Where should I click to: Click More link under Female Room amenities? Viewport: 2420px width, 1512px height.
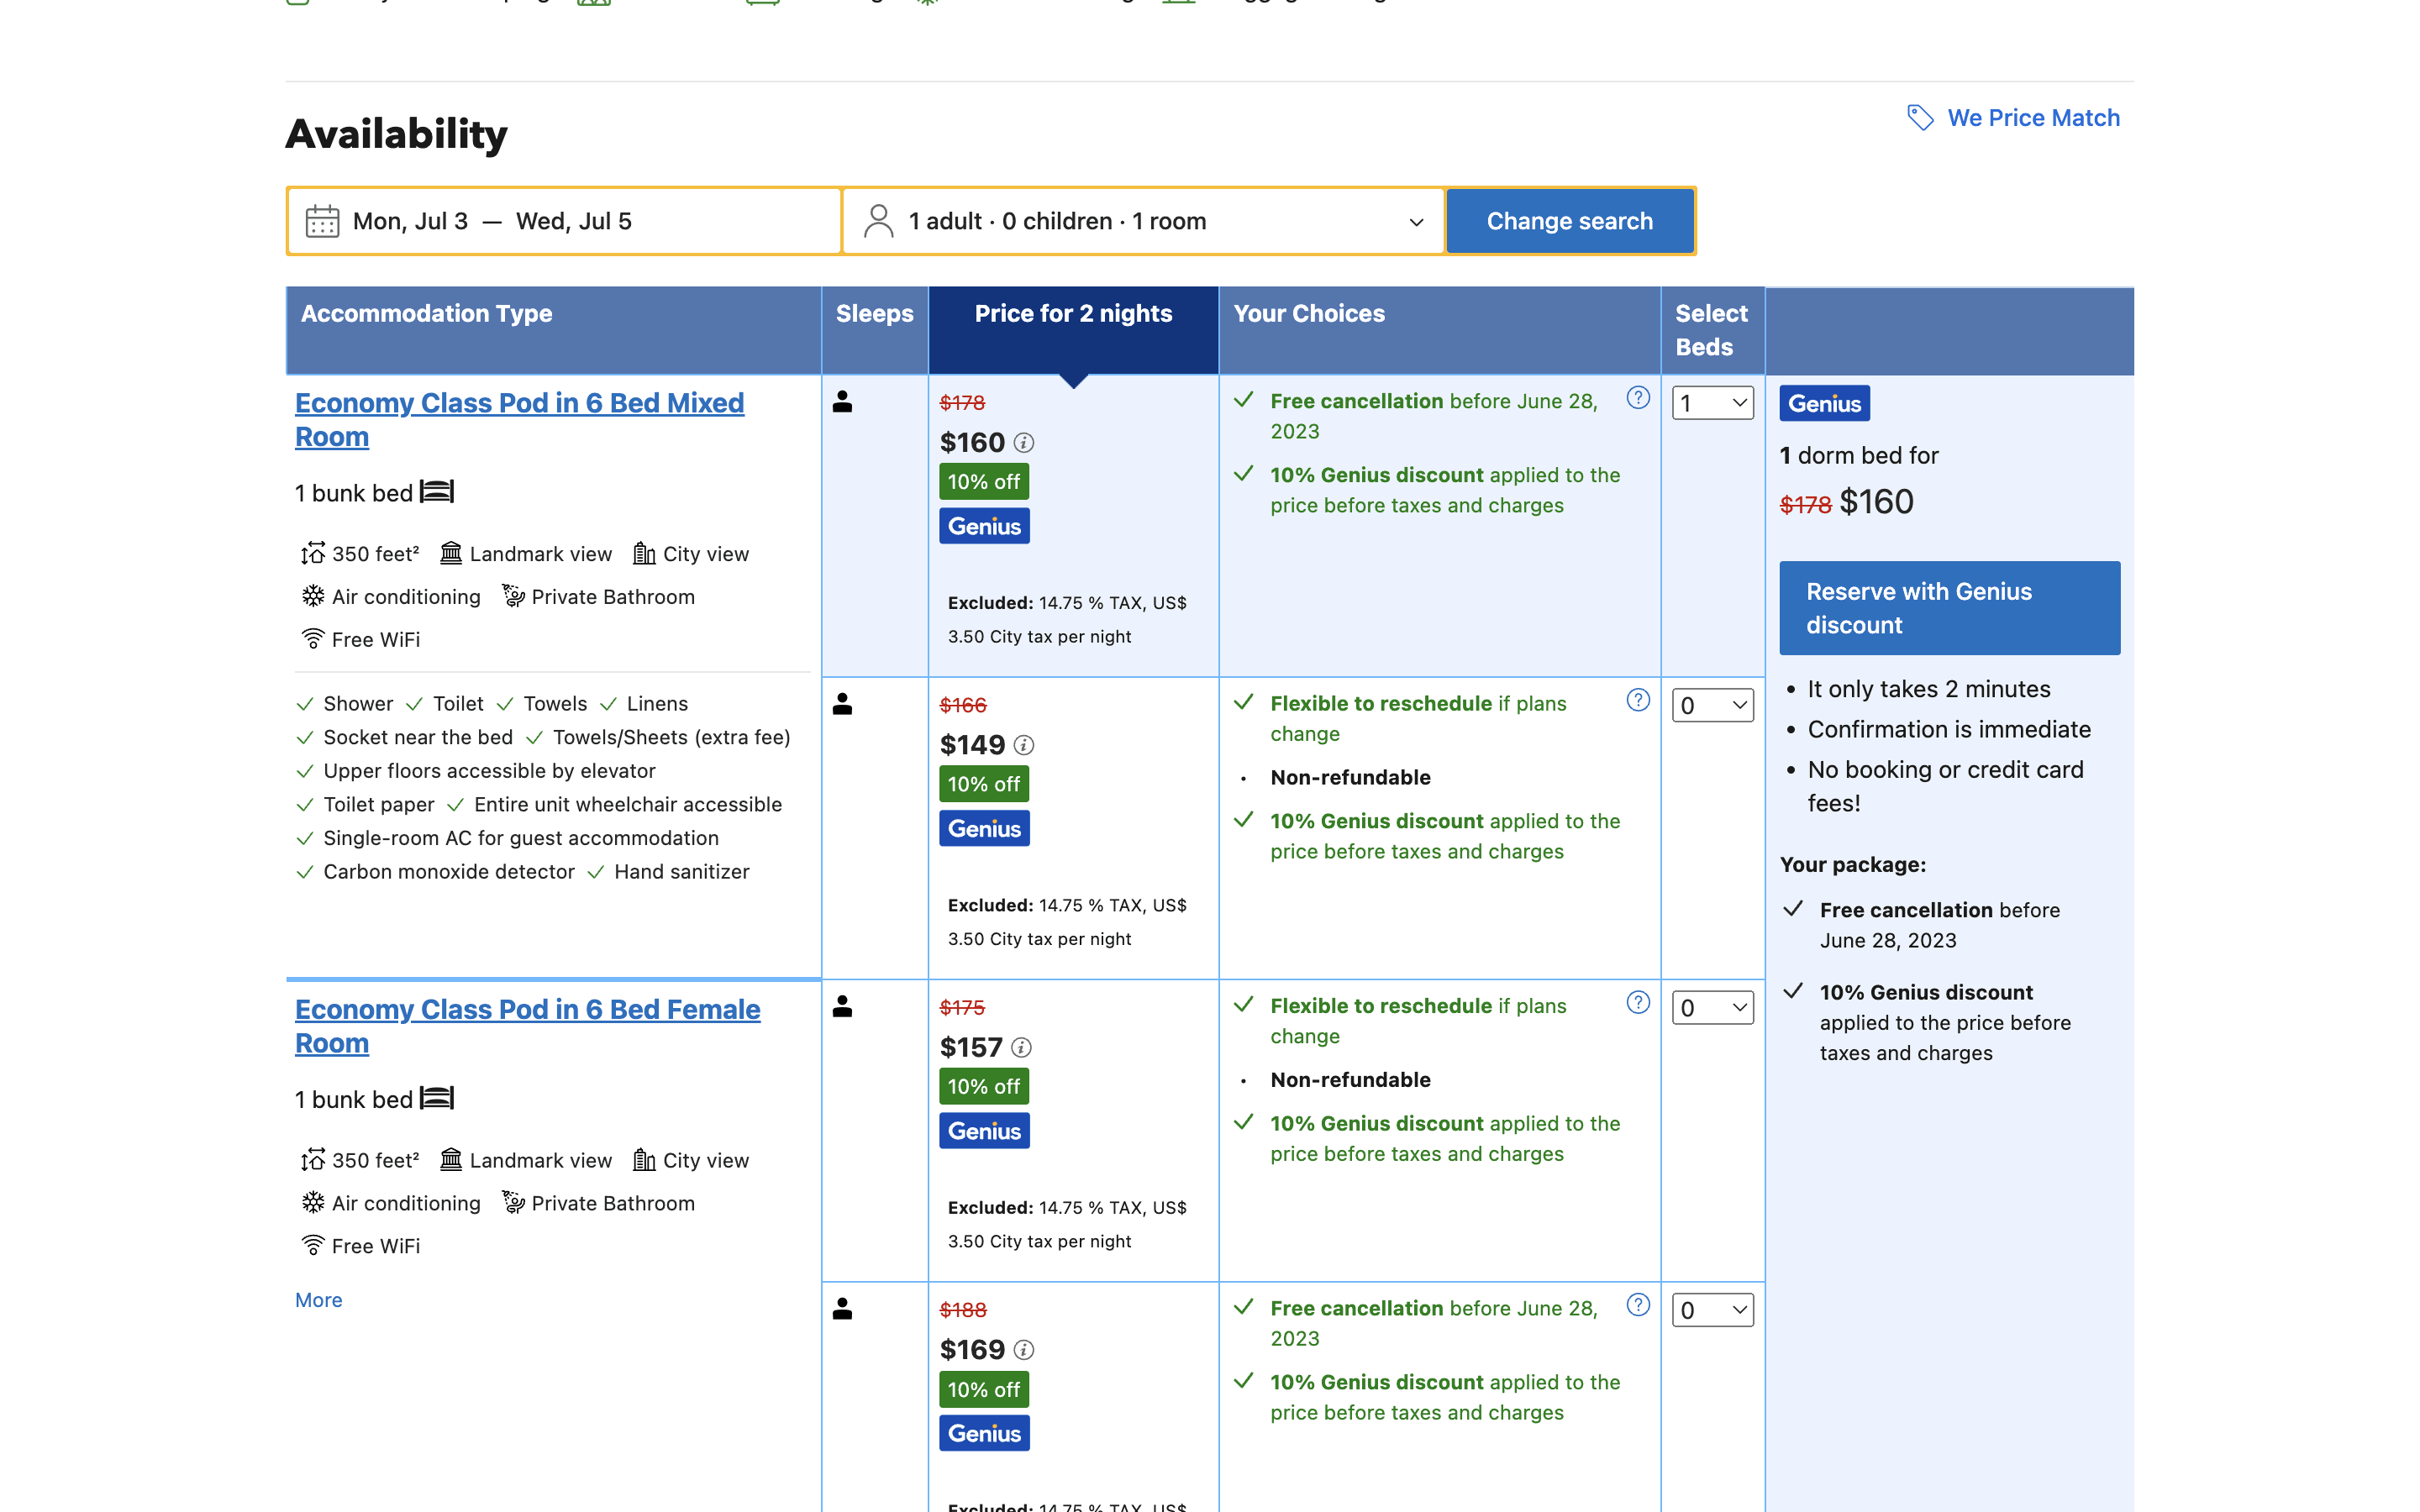pos(318,1300)
